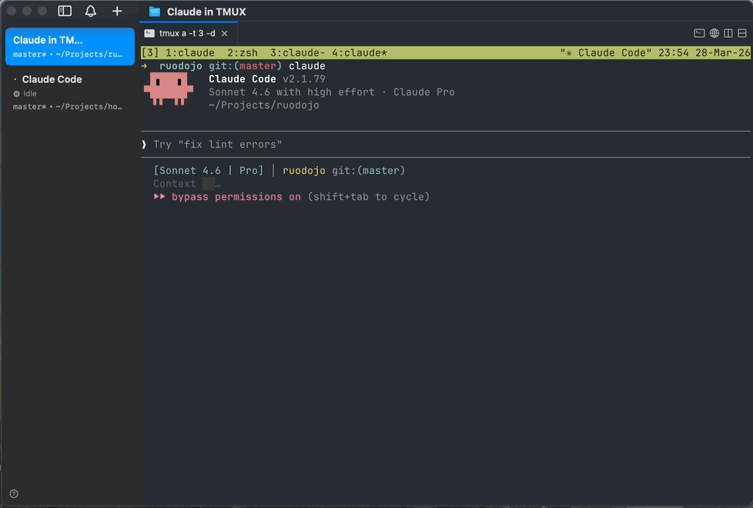The image size is (753, 508).
Task: Open help via the question mark icon
Action: coord(13,493)
